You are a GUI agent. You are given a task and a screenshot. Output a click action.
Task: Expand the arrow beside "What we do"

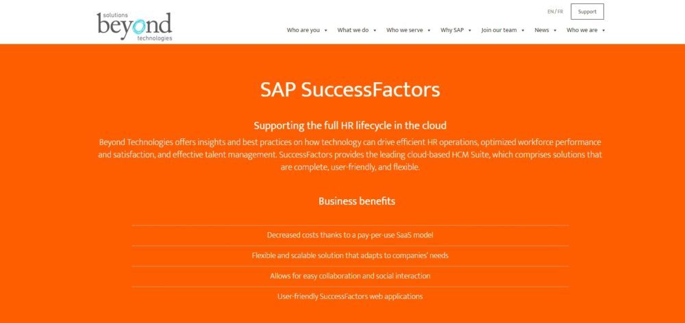(x=375, y=30)
